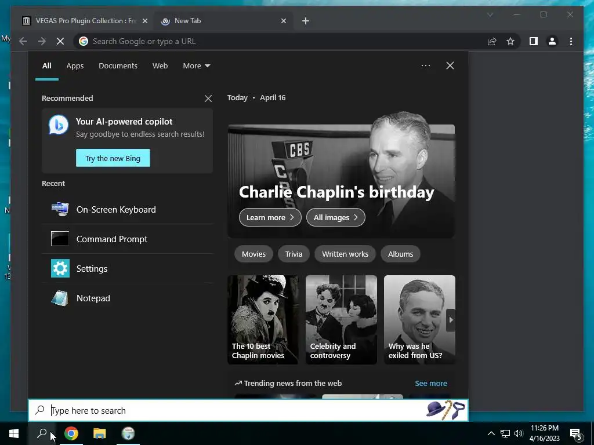Bookmark this tab with the star icon
The image size is (594, 445).
point(510,41)
